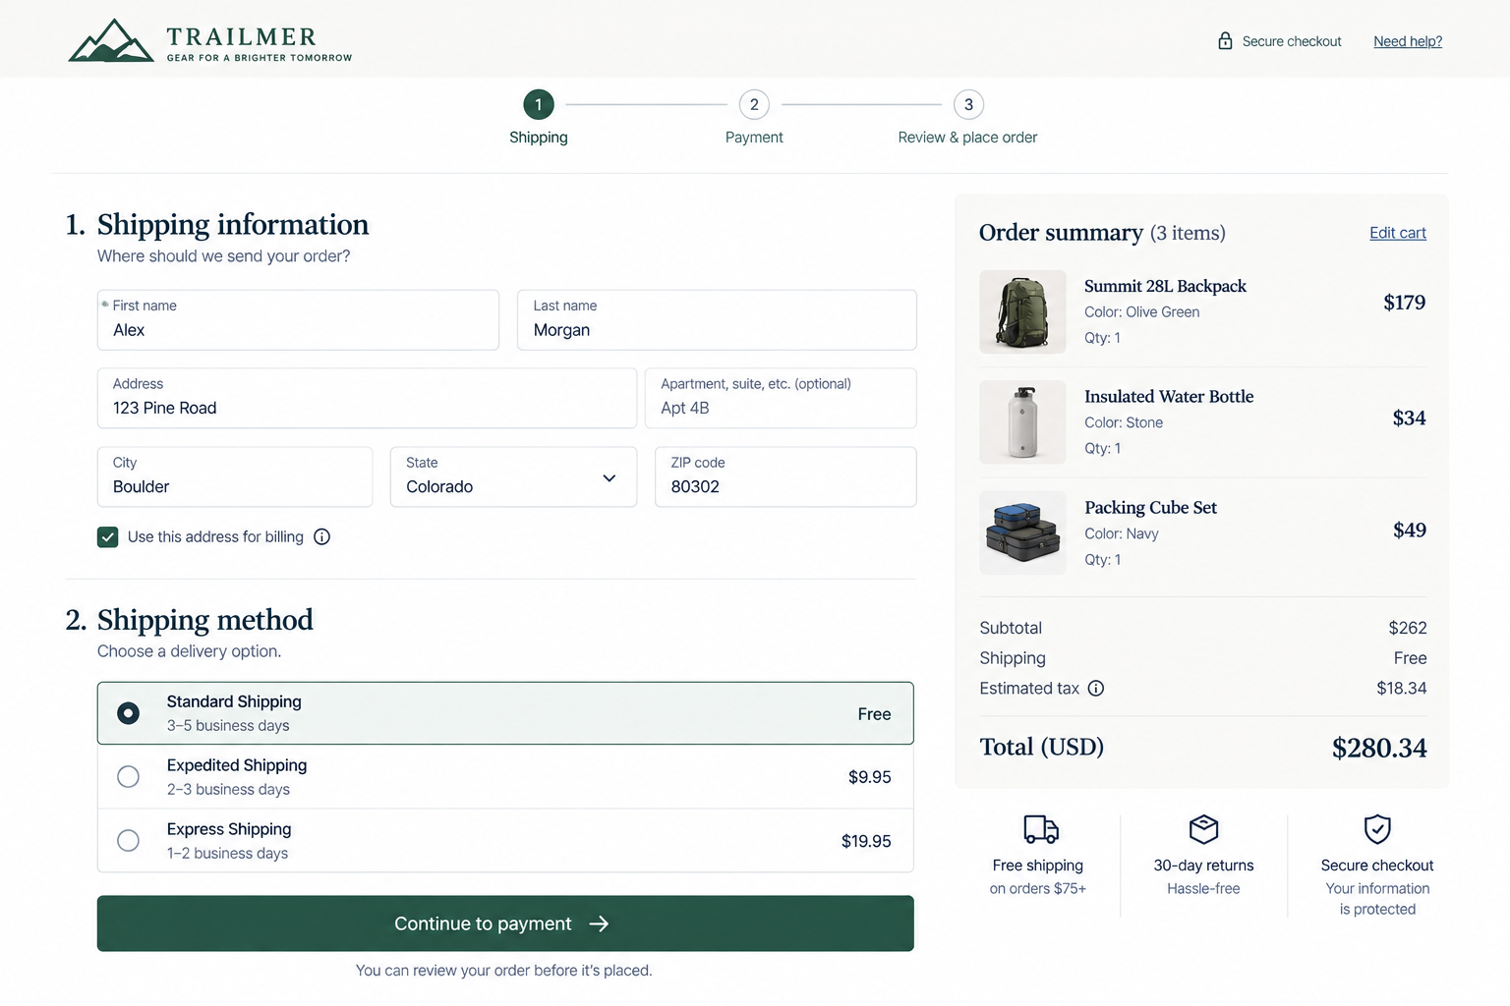Click the Secure checkout header text
The image size is (1510, 1006).
(1292, 41)
